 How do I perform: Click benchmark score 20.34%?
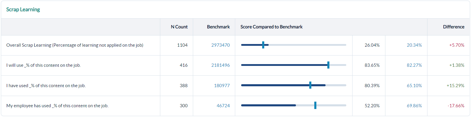[414, 45]
